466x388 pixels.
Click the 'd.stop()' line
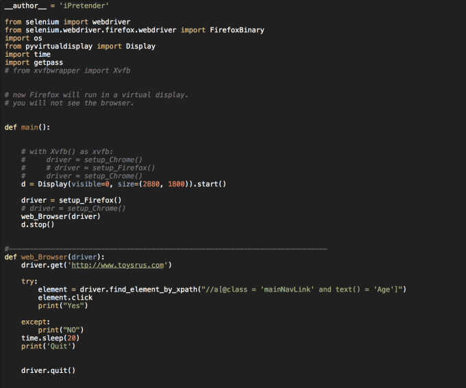coord(38,224)
